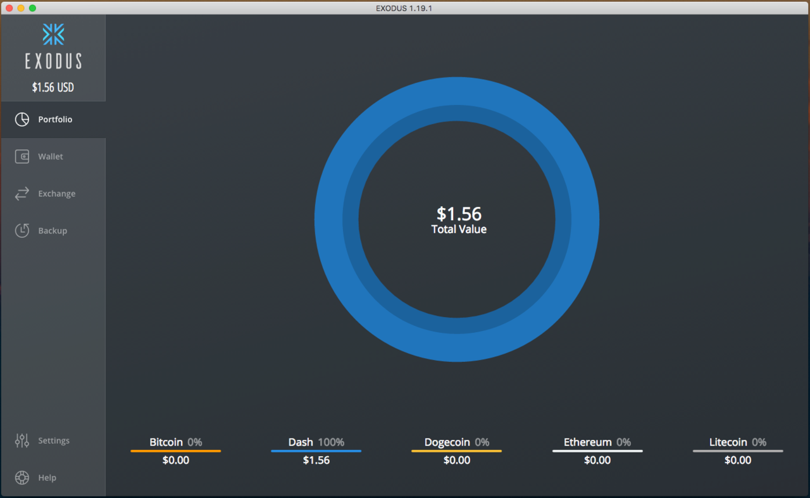The image size is (810, 498).
Task: Select the Bitcoin 0% asset label
Action: click(x=176, y=442)
